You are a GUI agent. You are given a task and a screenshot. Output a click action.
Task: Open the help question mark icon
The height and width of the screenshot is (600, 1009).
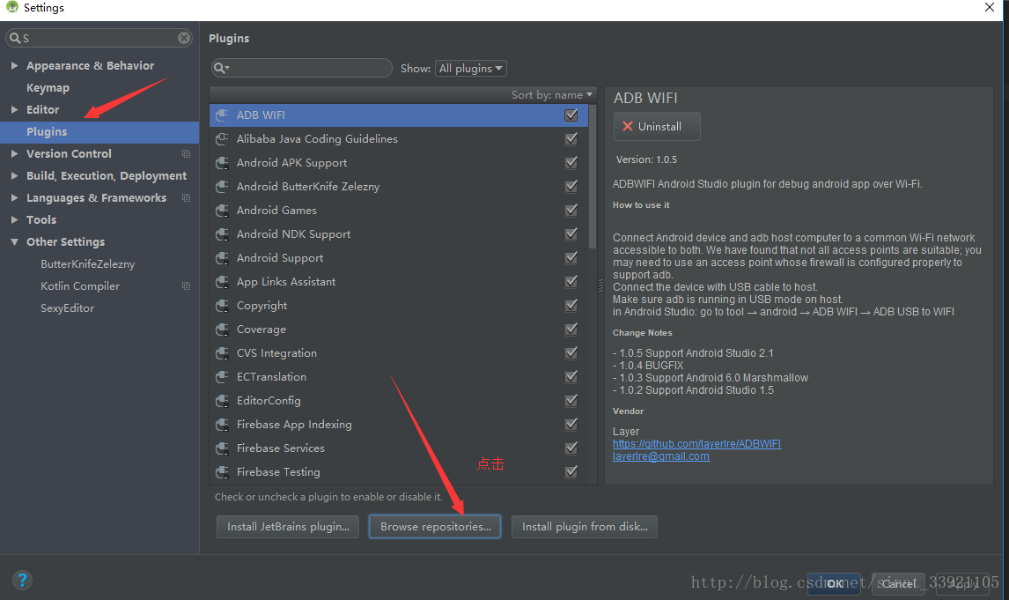pos(22,580)
